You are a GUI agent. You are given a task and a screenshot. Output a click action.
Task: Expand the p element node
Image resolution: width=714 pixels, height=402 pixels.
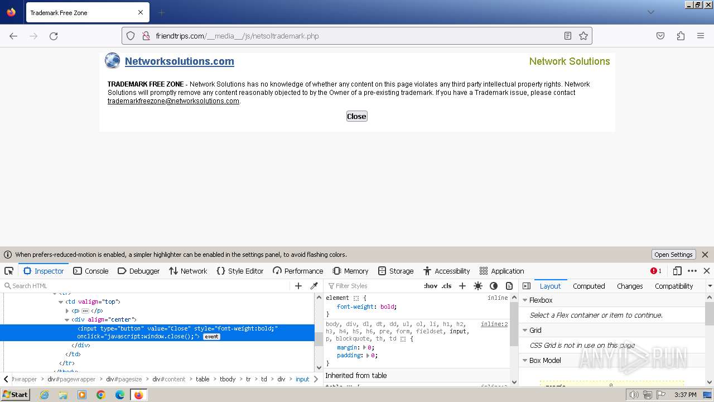click(67, 311)
